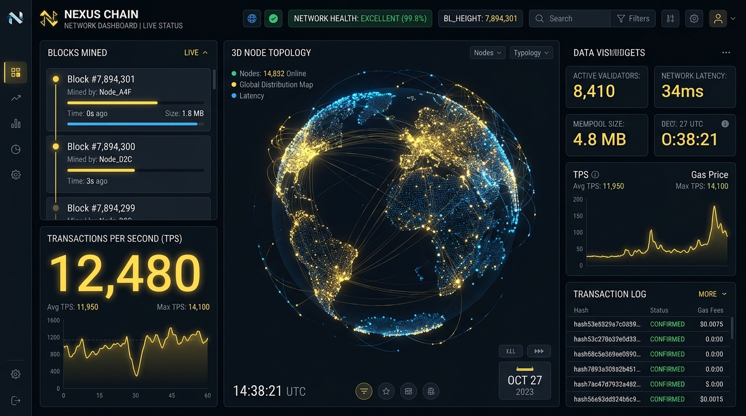Click the N logo at the sidebar top
Viewport: 746px width, 416px height.
[x=16, y=18]
